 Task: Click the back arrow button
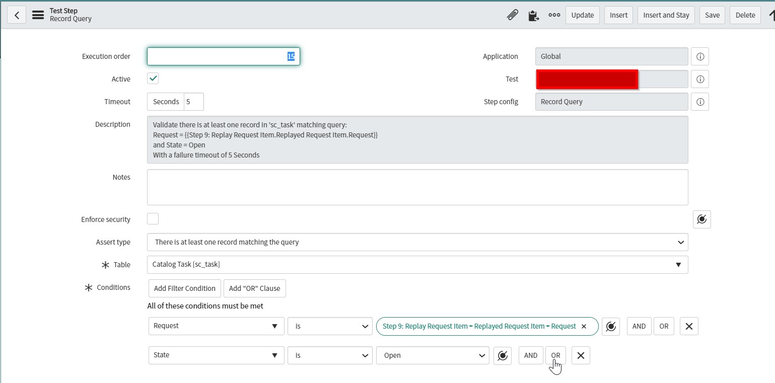(x=17, y=15)
